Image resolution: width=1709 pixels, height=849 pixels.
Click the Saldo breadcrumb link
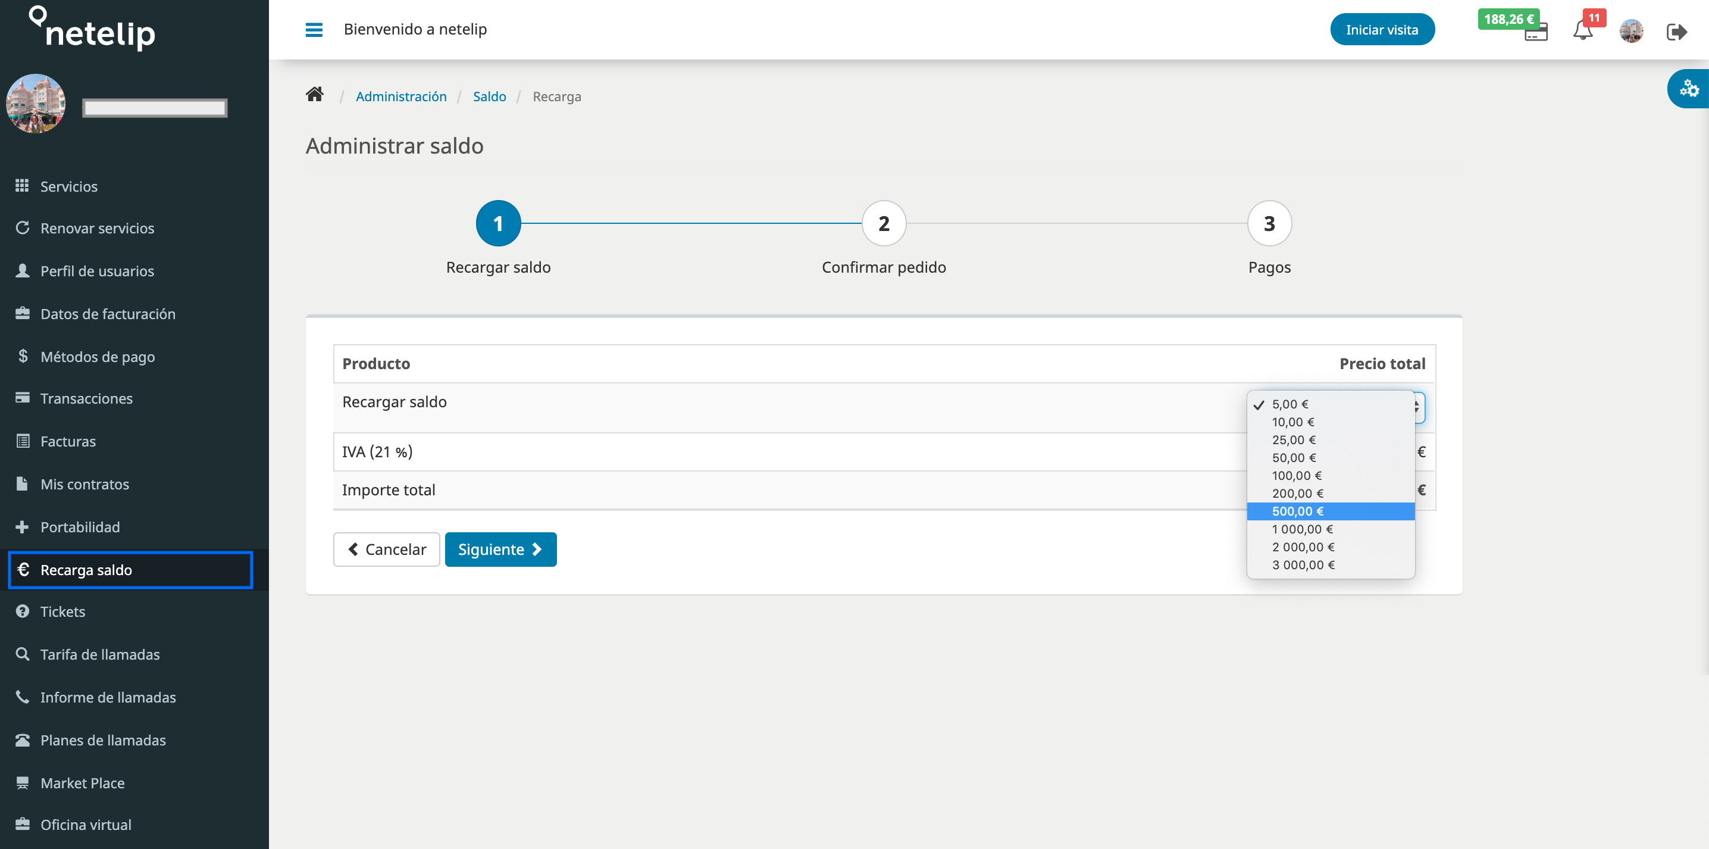click(489, 96)
